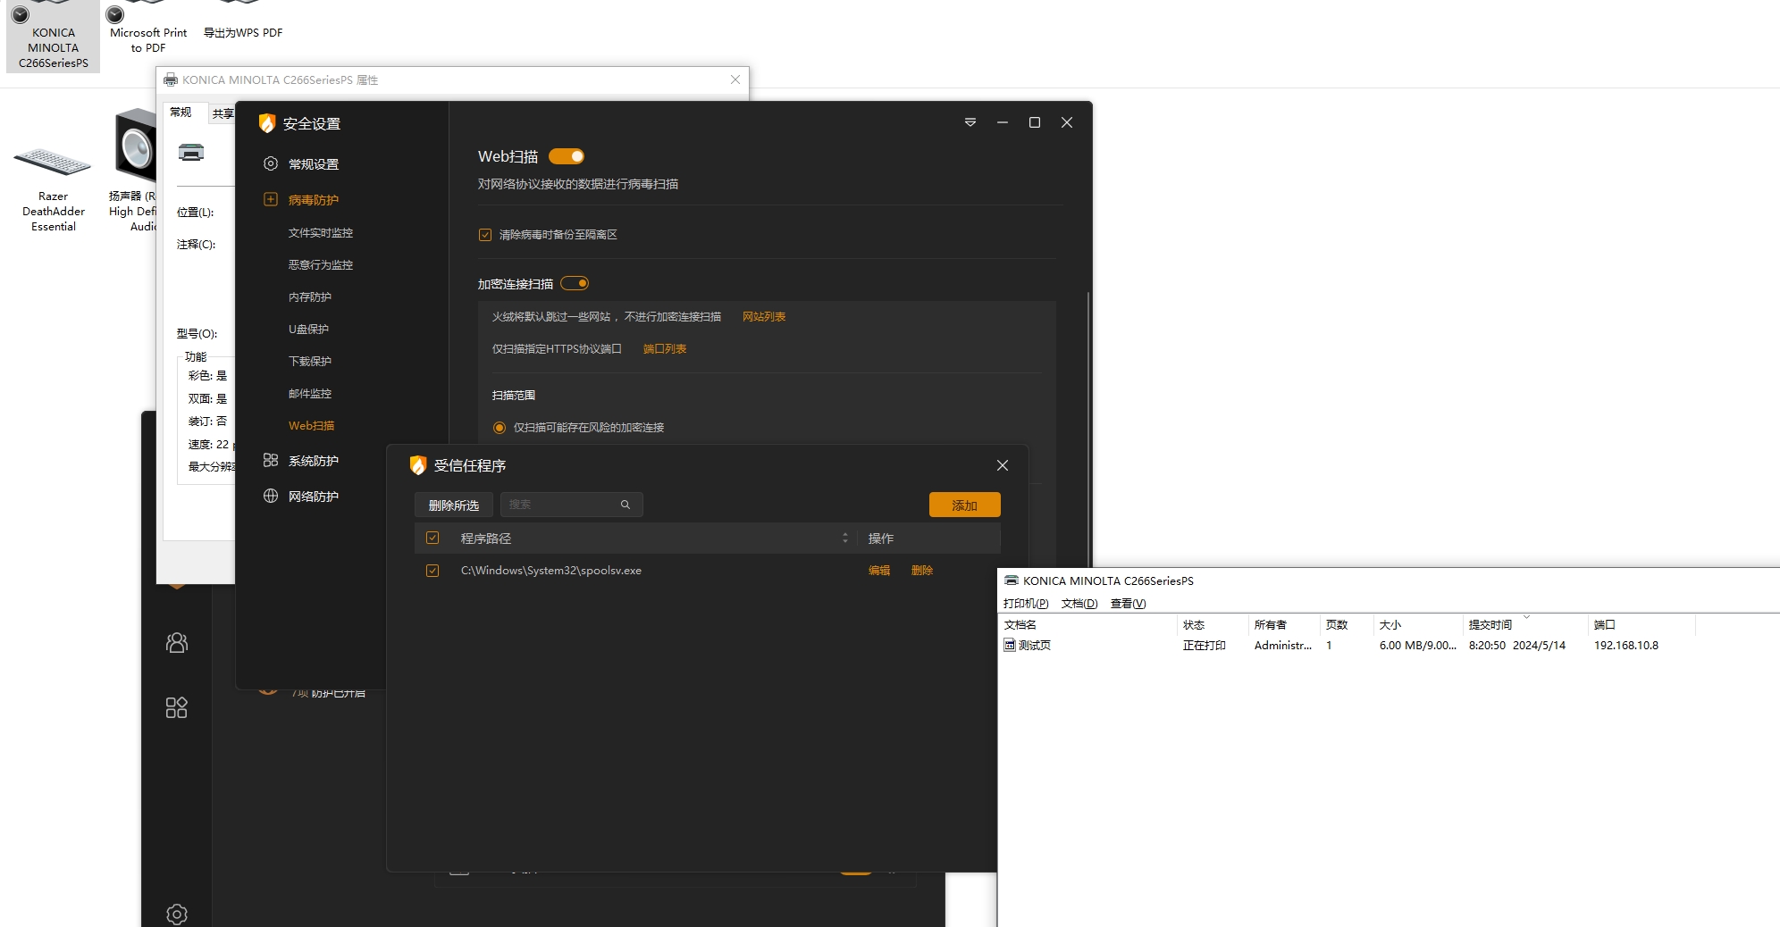Click the 网络防护 globe icon
This screenshot has height=927, width=1780.
(271, 496)
